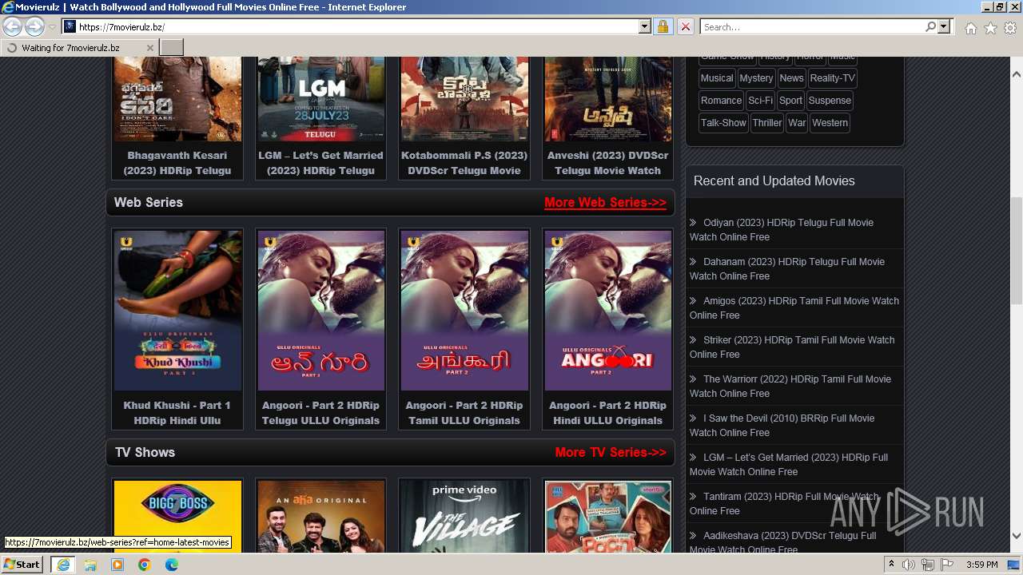The width and height of the screenshot is (1023, 575).
Task: Open Tantiram (2023) HDRip link
Action: click(x=784, y=504)
